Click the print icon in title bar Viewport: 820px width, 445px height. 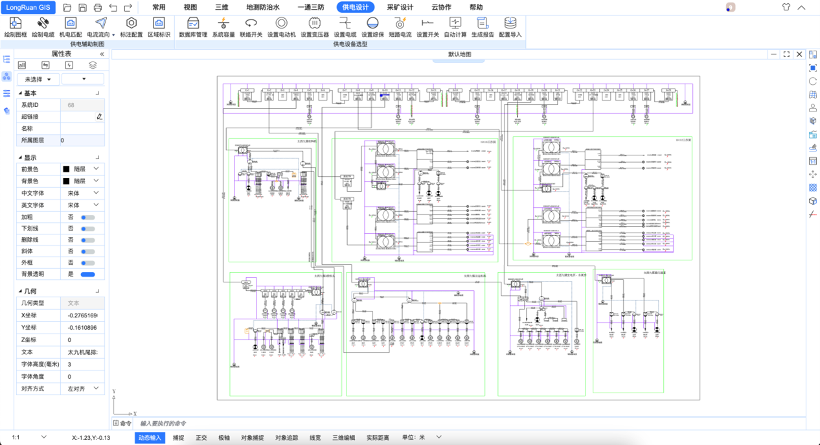click(98, 8)
